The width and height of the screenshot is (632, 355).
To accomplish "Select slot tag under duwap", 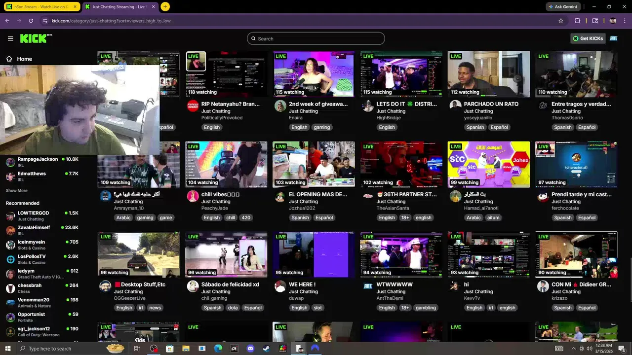I will [x=317, y=308].
